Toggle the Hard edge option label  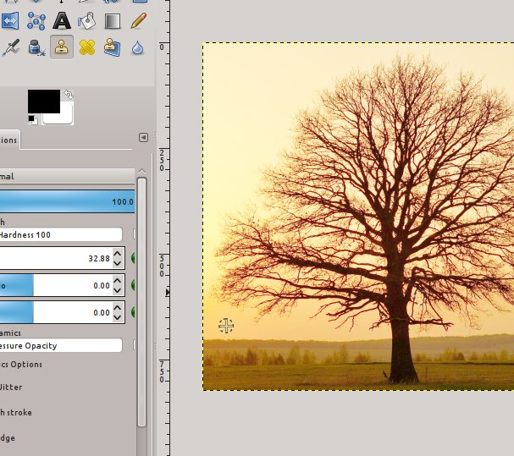tap(8, 438)
